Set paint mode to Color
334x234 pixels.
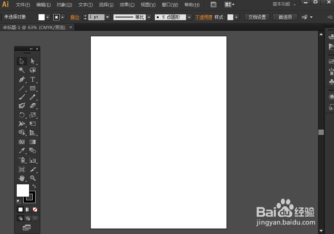(20, 210)
